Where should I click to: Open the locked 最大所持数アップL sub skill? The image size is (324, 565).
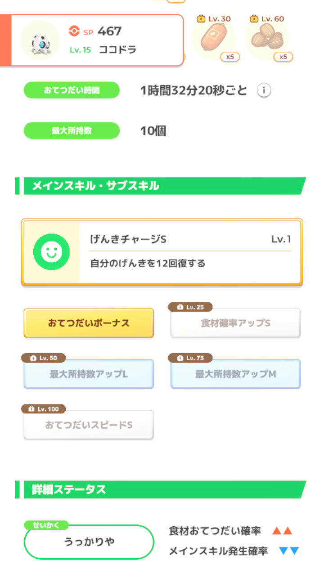tap(89, 374)
